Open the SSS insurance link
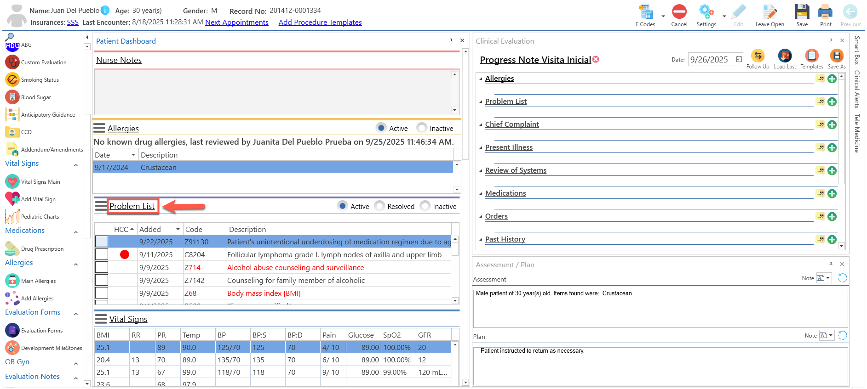The height and width of the screenshot is (389, 867). (x=73, y=22)
